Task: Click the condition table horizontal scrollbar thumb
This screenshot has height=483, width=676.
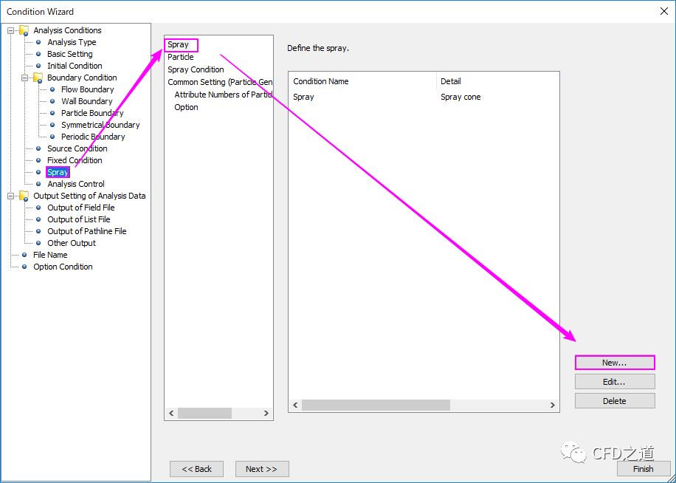Action: coord(376,405)
